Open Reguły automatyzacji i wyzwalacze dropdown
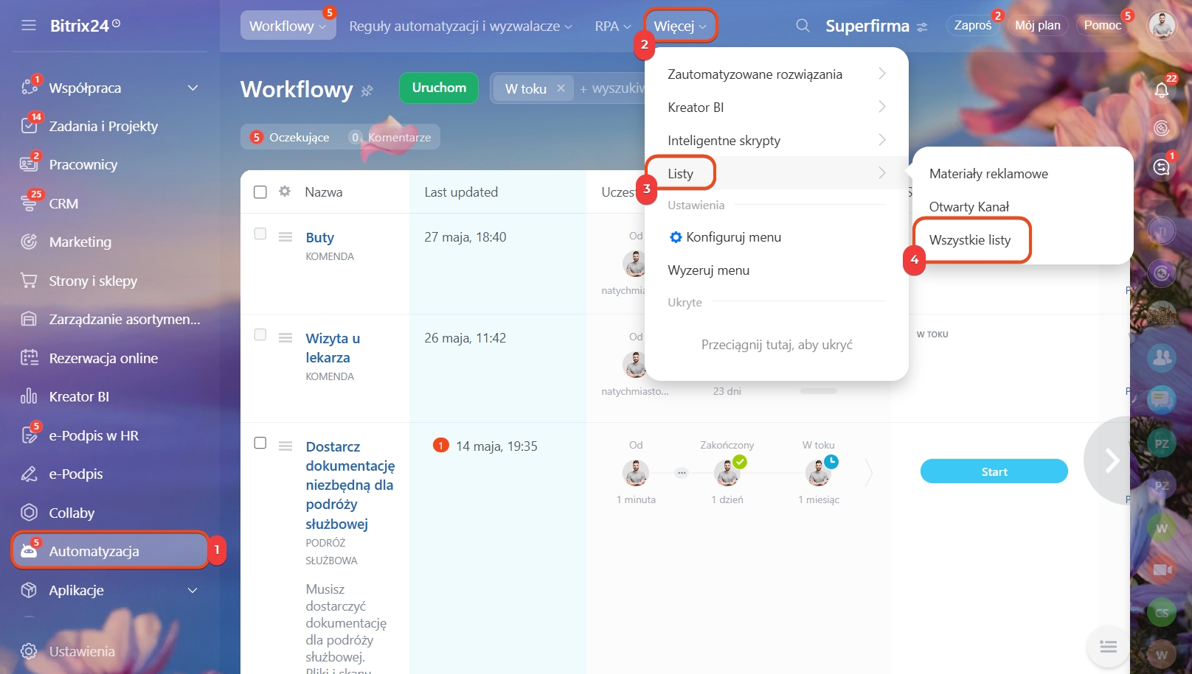The height and width of the screenshot is (674, 1192). point(460,26)
